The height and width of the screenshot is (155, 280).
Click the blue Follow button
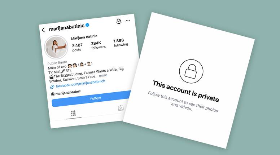(91, 99)
